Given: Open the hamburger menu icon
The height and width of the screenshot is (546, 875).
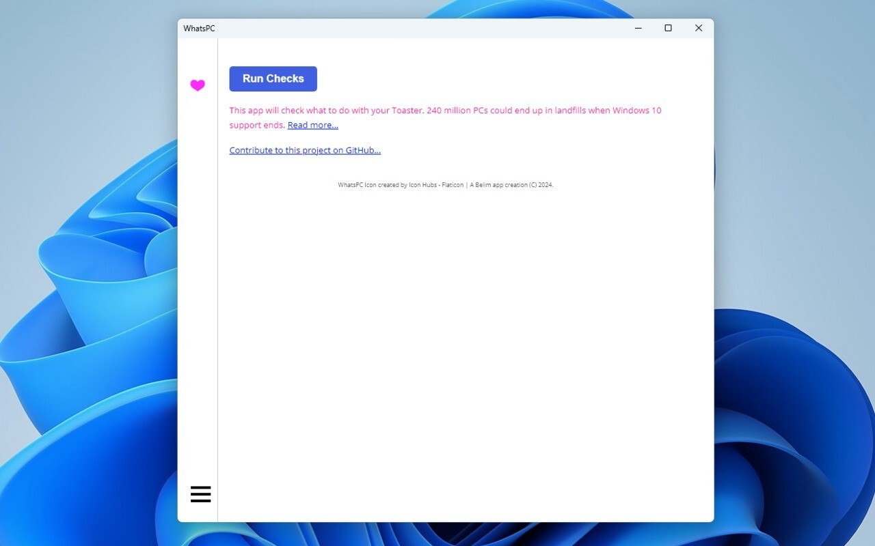Looking at the screenshot, I should 200,494.
